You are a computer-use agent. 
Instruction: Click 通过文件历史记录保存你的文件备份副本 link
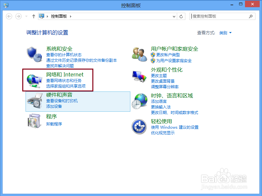pos(82,60)
